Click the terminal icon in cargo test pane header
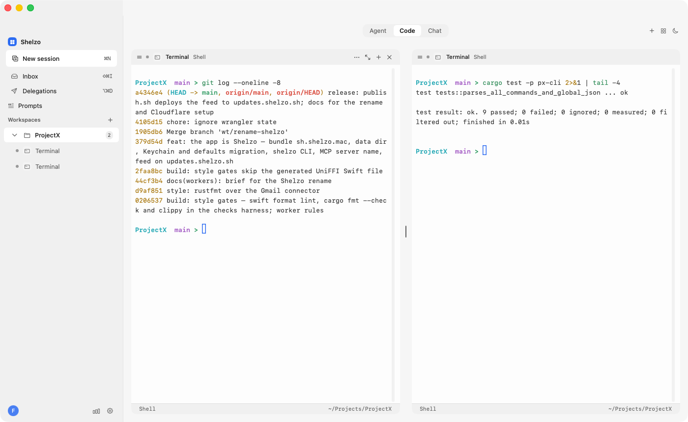The width and height of the screenshot is (688, 422). [438, 57]
